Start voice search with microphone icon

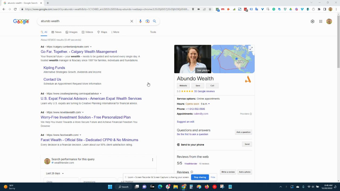140,21
